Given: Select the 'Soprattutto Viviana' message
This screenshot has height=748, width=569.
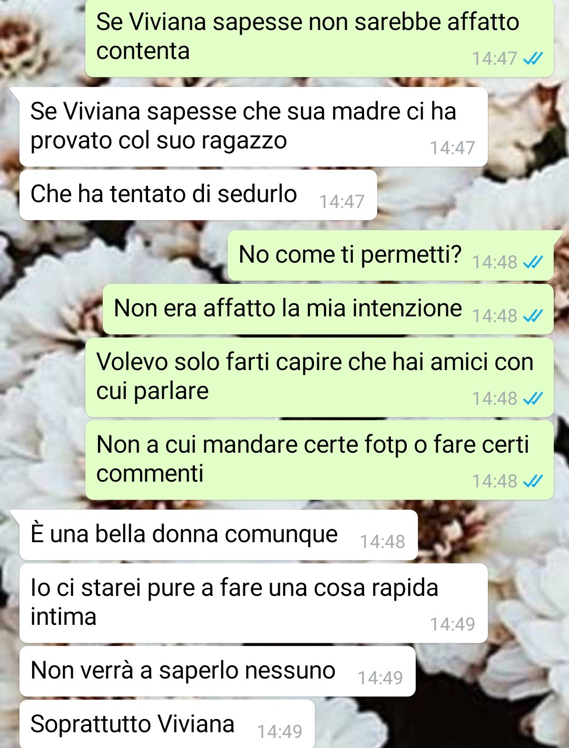Looking at the screenshot, I should coord(167,724).
